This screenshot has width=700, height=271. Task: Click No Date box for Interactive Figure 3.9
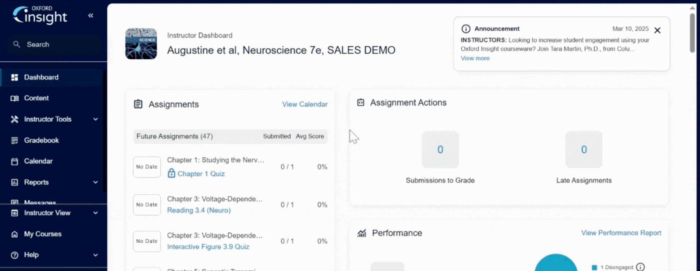pos(147,241)
